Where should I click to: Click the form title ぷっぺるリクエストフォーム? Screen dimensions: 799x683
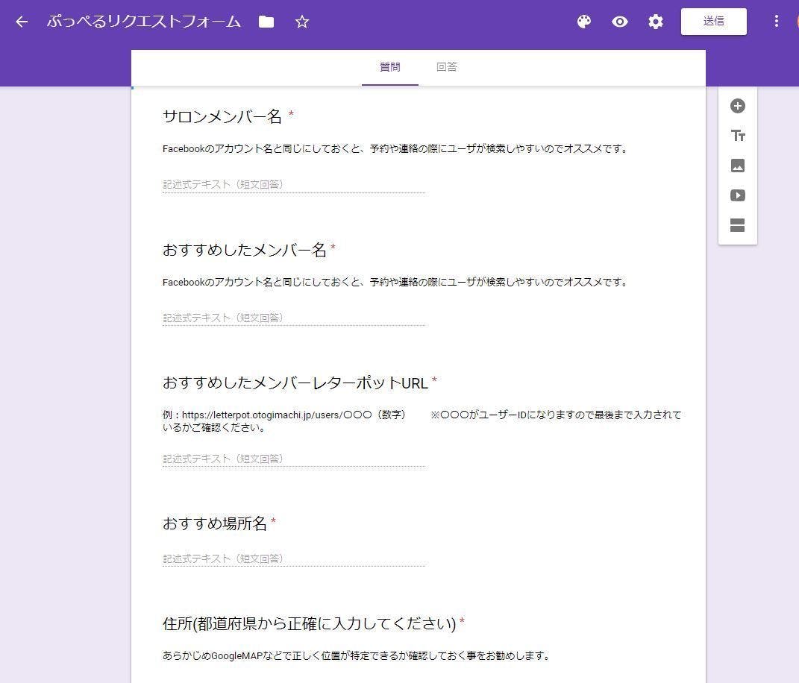pos(144,22)
